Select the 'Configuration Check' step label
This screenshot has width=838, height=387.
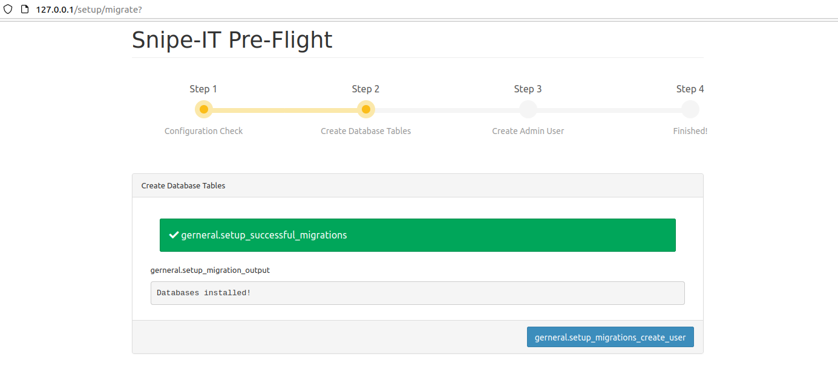(x=204, y=131)
